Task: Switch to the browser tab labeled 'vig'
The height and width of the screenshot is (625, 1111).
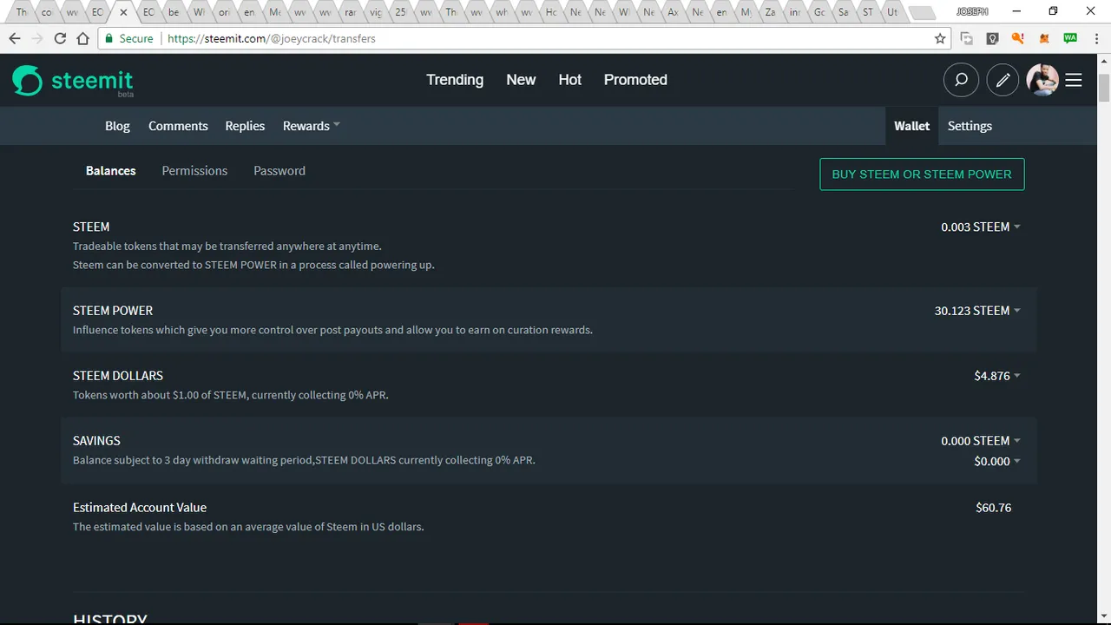Action: point(375,12)
